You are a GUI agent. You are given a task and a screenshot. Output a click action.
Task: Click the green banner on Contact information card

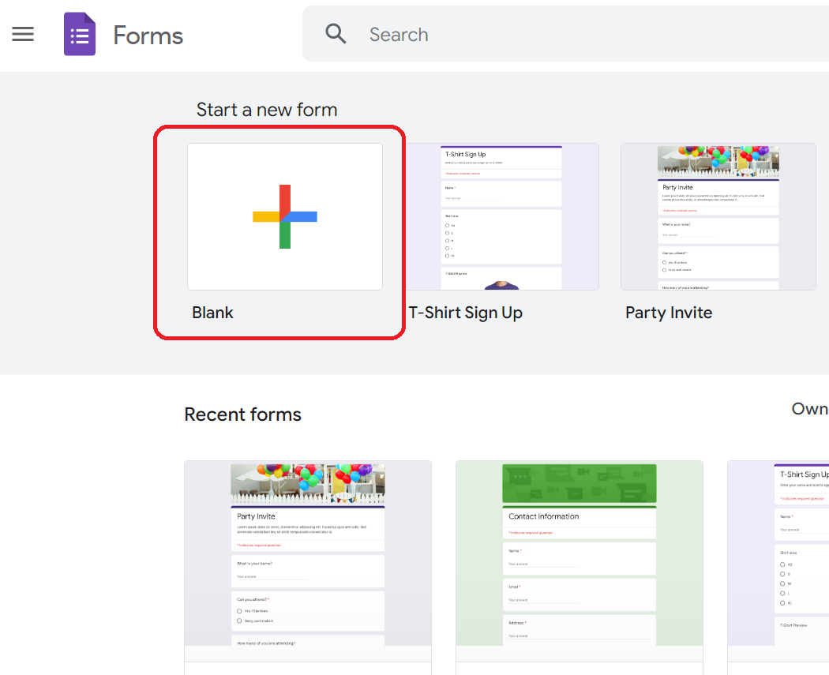tap(579, 482)
